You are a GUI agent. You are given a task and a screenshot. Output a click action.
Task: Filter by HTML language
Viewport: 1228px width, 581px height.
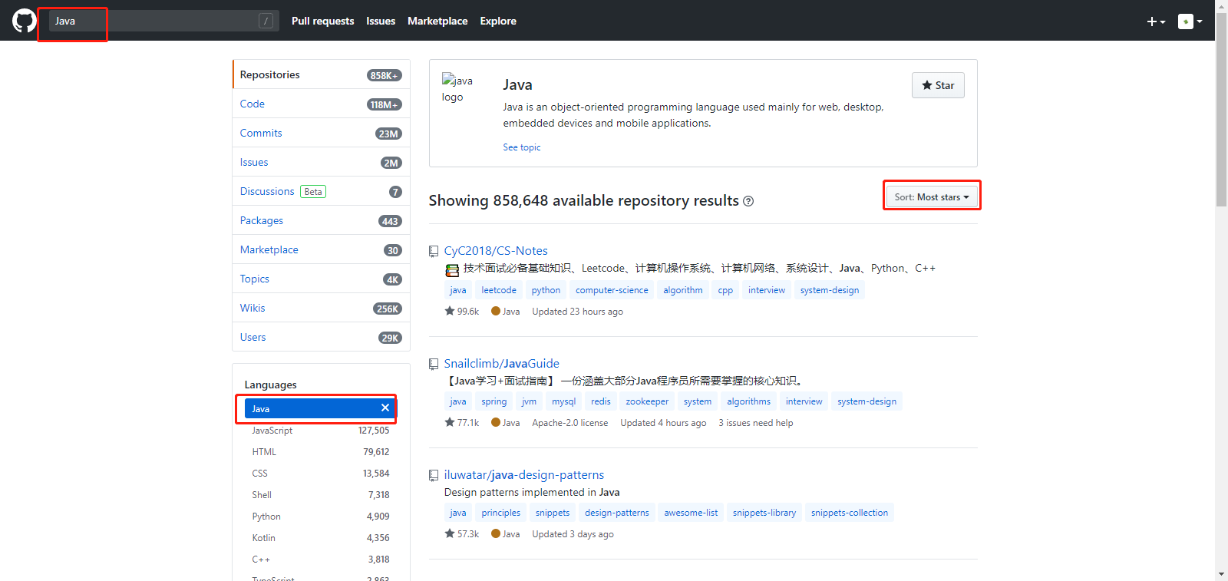tap(321, 452)
